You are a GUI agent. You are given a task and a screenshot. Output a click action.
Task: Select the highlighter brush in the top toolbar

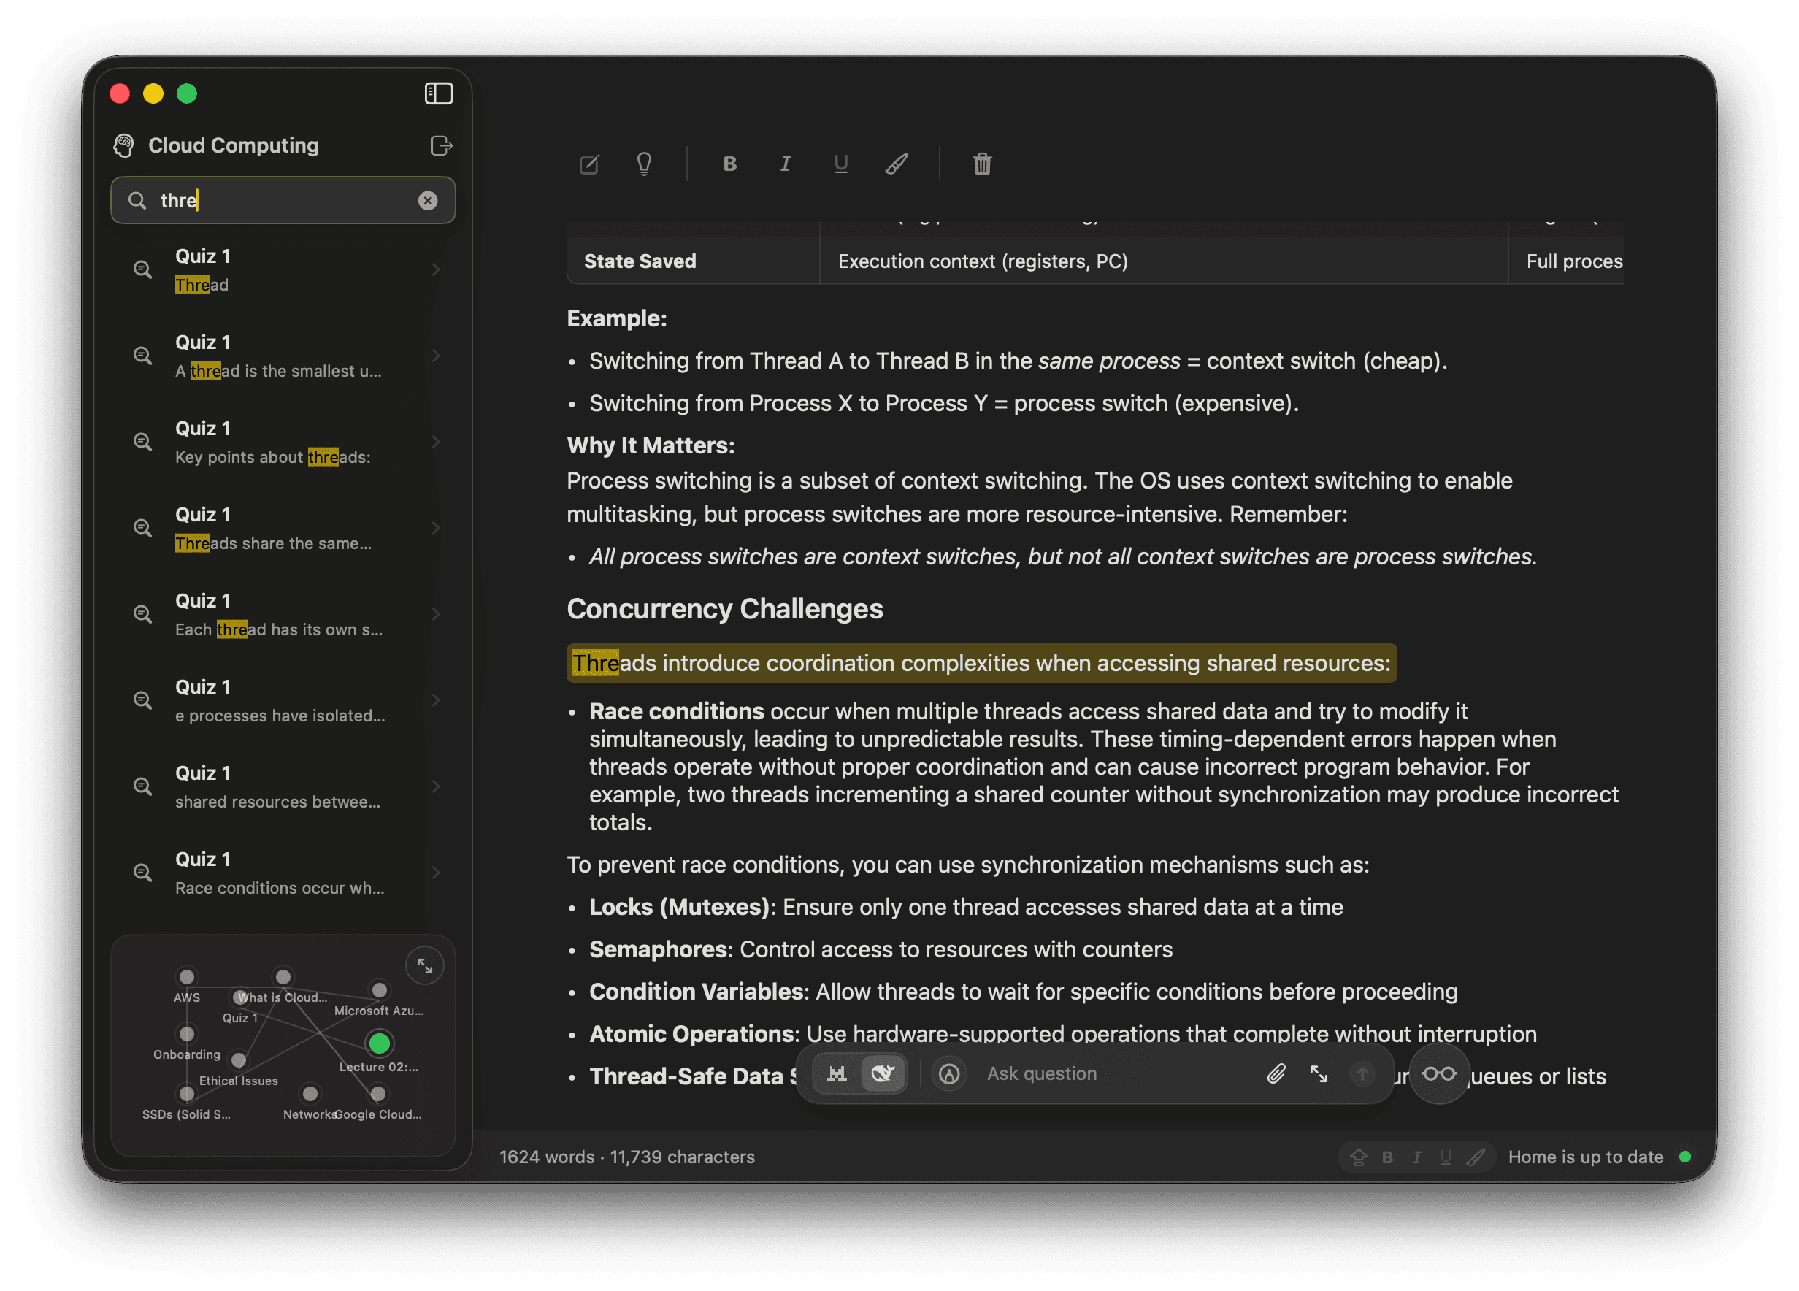897,164
